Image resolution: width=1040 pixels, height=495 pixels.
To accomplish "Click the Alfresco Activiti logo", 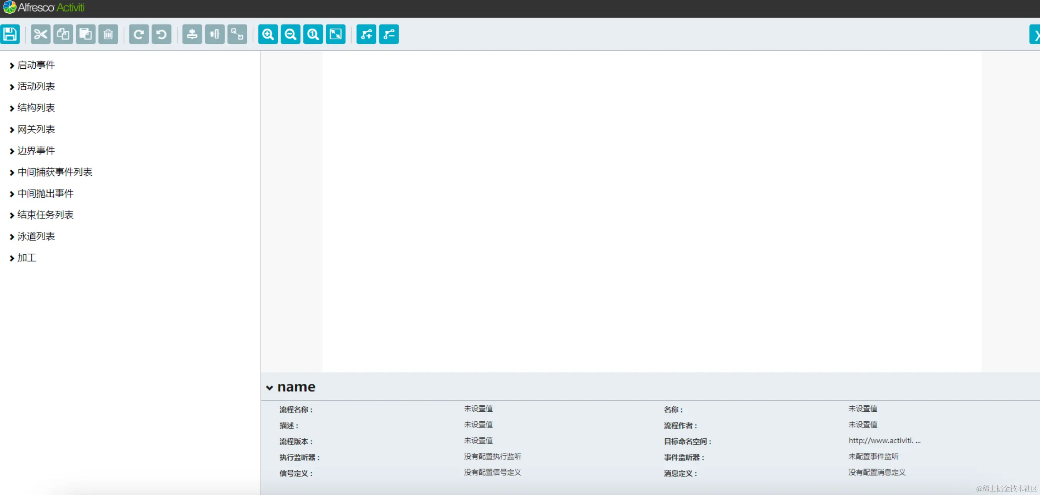I will (x=44, y=7).
